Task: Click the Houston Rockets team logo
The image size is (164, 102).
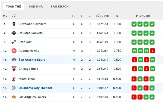Action: point(14,33)
